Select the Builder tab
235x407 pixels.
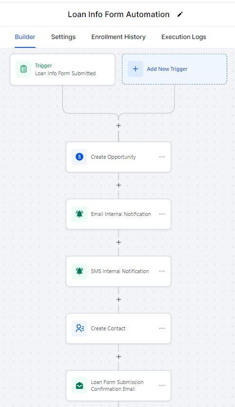point(25,37)
